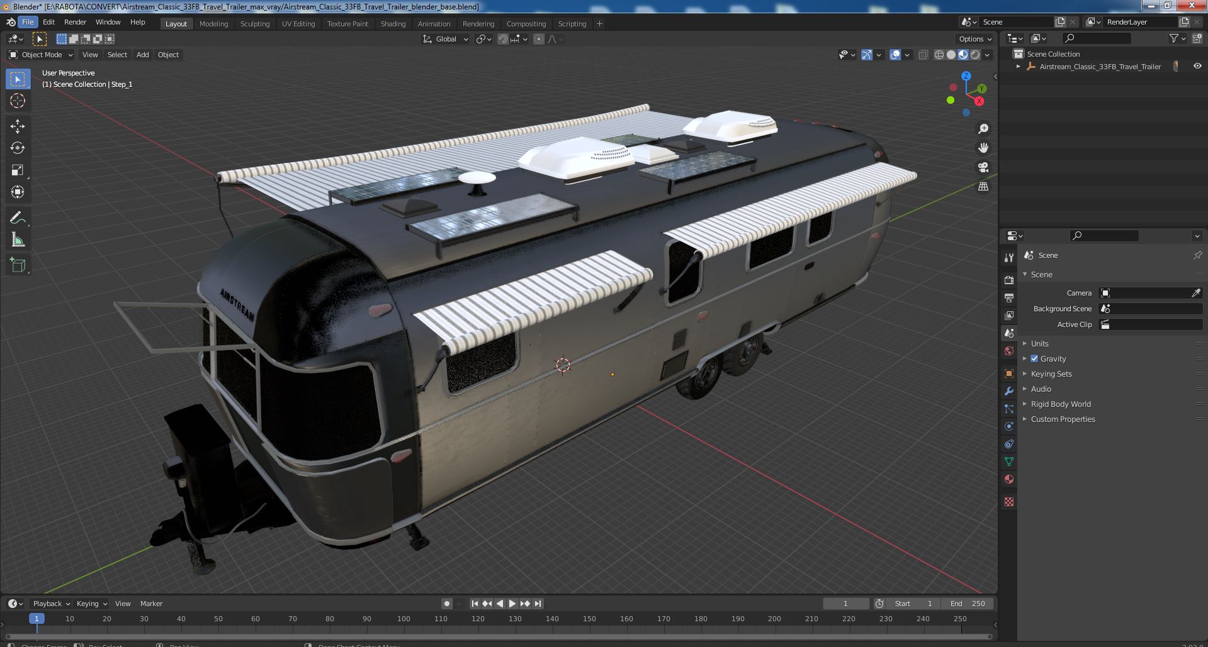Click the viewport zoom magnifier icon
This screenshot has height=647, width=1208.
pos(983,129)
